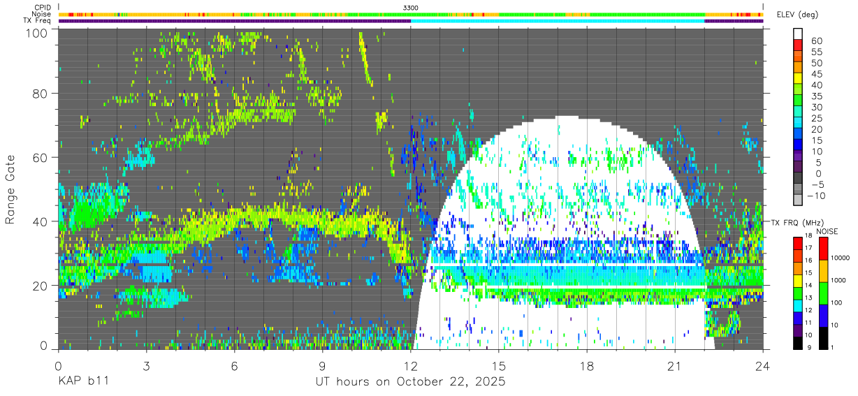Click the 'CPID' label at top left
Image resolution: width=858 pixels, height=396 pixels.
[x=41, y=8]
